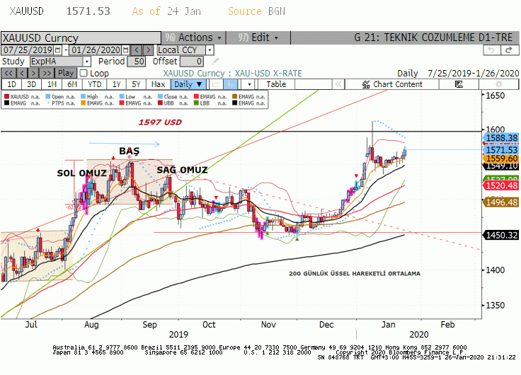Select the 5Y range tab

pos(136,84)
